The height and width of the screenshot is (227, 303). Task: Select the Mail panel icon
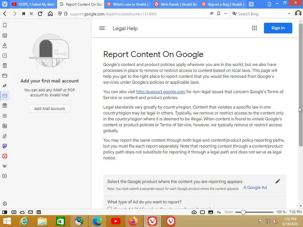[5, 96]
